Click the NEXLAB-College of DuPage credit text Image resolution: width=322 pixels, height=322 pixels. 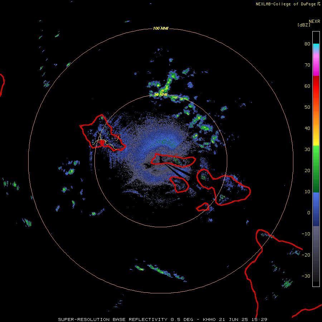click(286, 4)
